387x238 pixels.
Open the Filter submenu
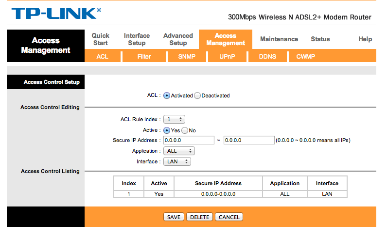(144, 57)
